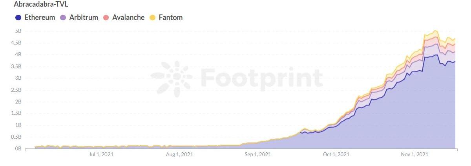Click the 2.5B y-axis label
This screenshot has height=166, width=471.
[16, 90]
